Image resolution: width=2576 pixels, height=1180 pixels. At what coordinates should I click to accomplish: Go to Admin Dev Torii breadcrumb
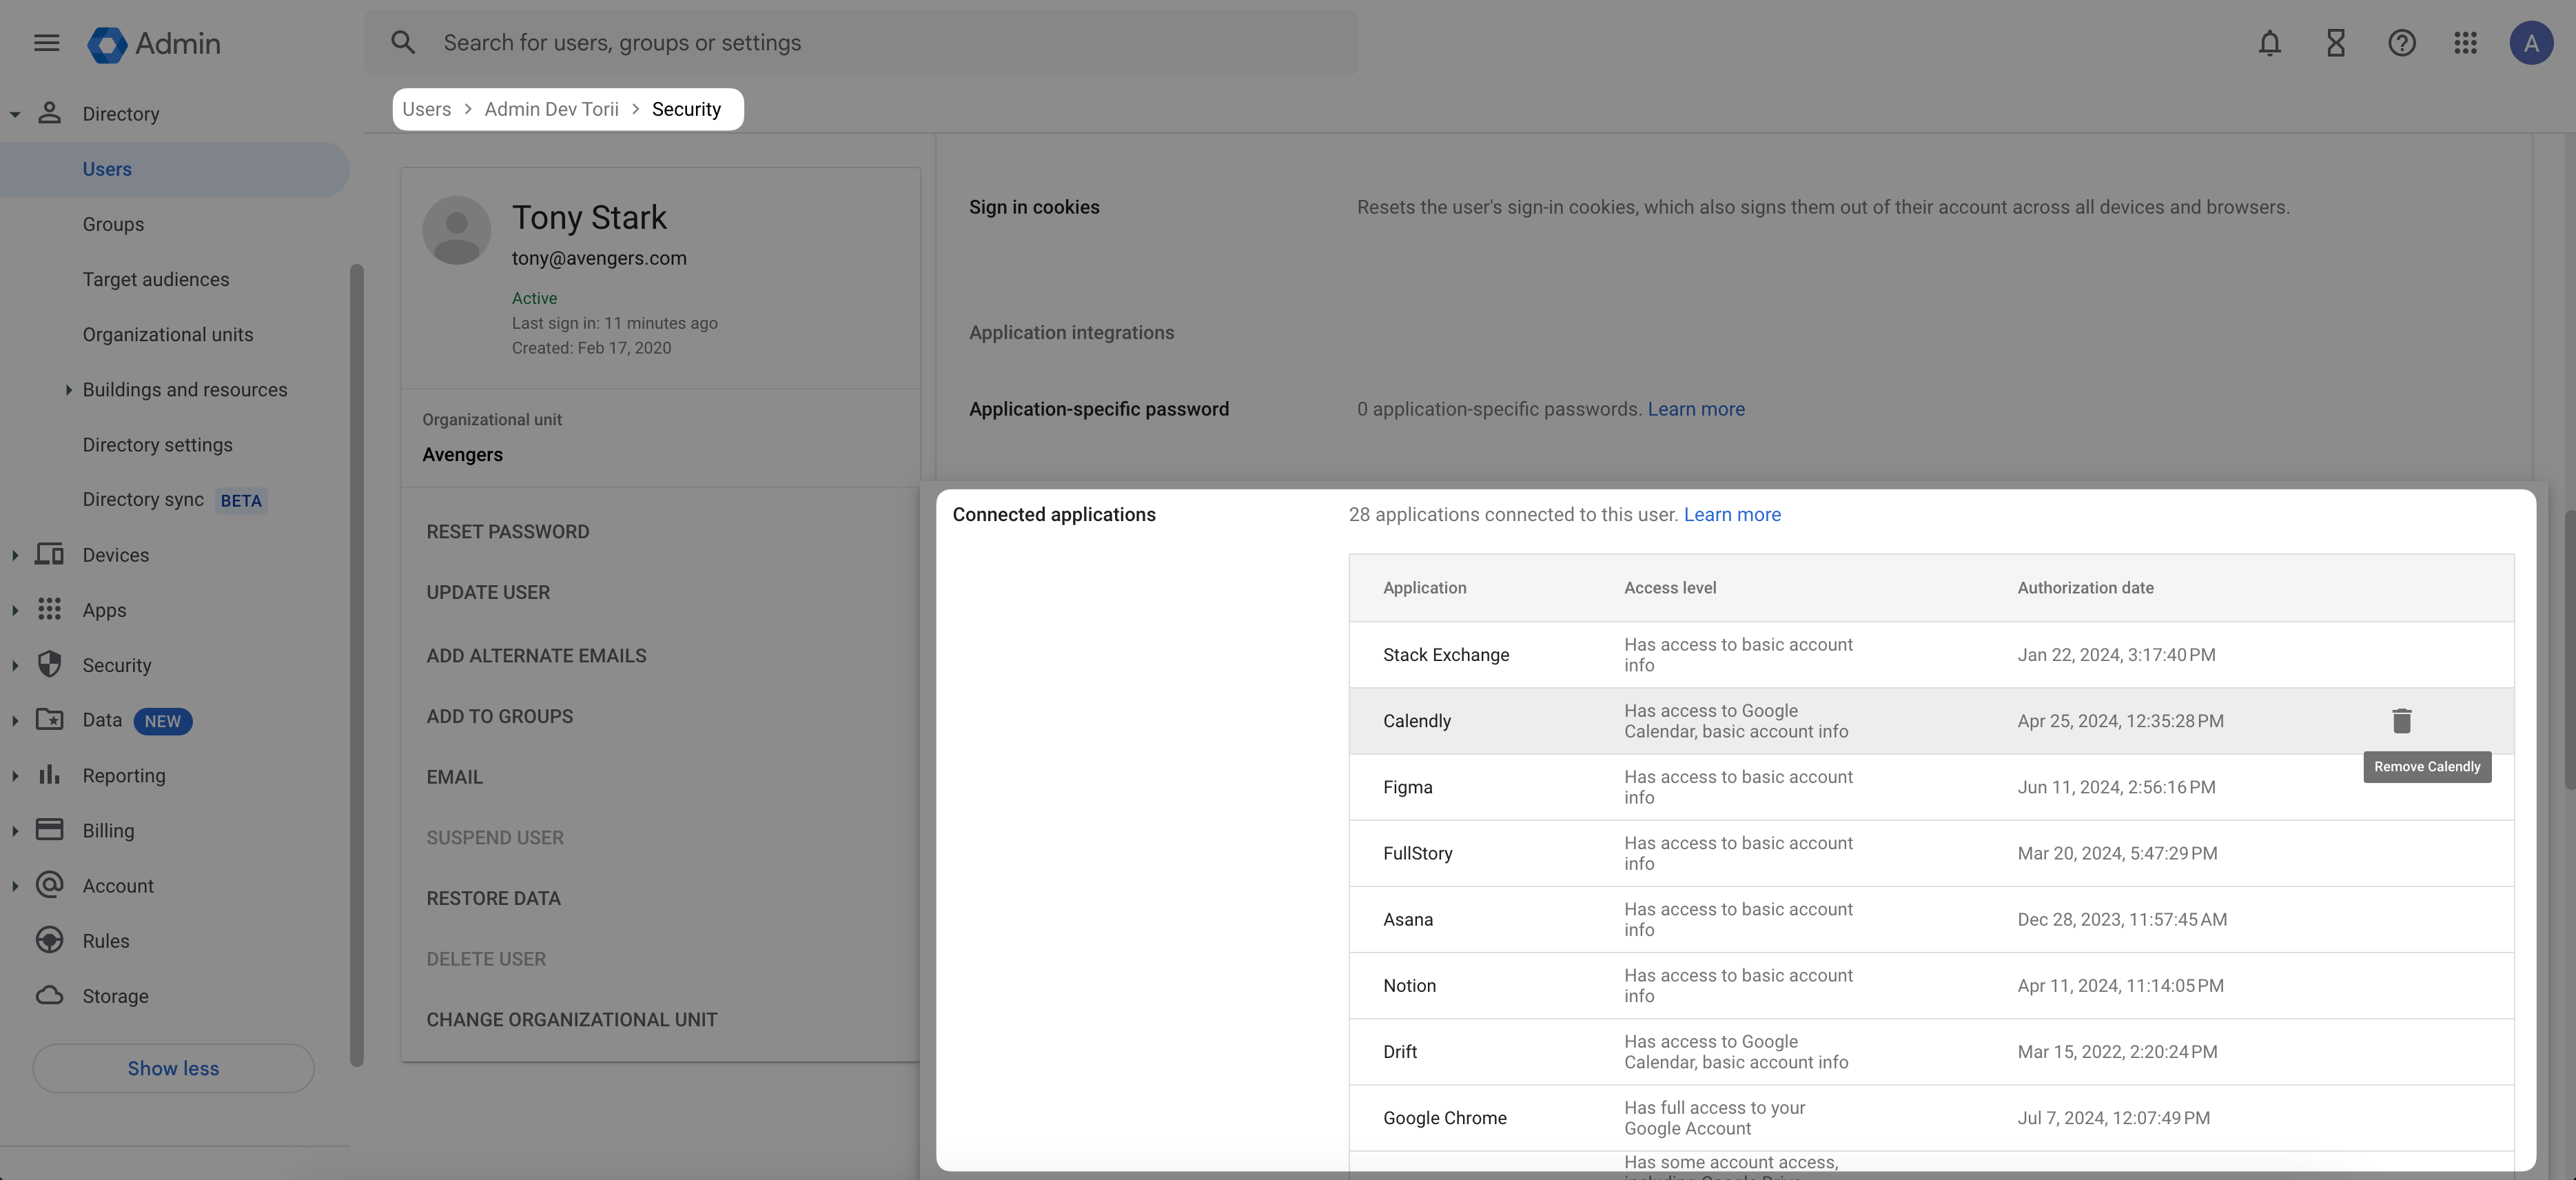pos(552,109)
